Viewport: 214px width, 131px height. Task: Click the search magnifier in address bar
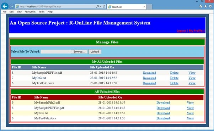97,6
